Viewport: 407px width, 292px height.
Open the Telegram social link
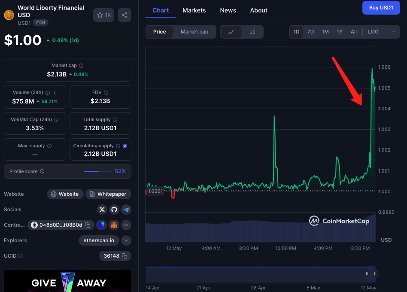click(x=126, y=210)
